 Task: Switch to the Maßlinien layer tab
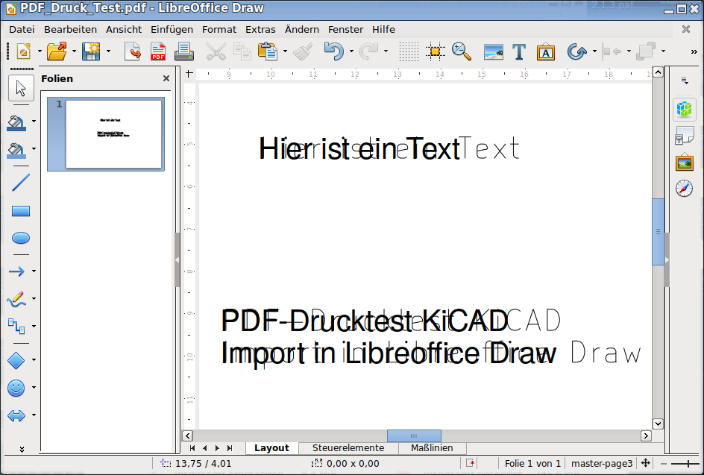tap(432, 448)
